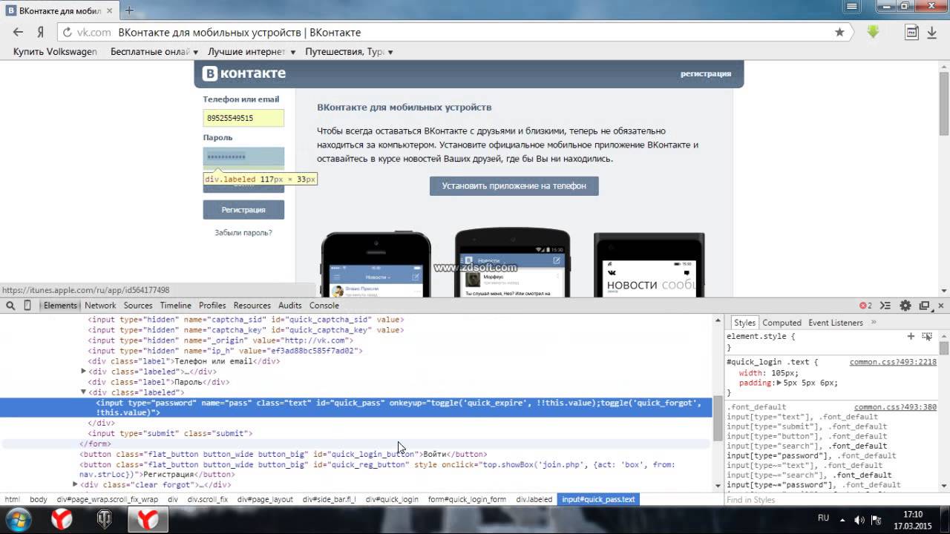Open the Console panel
Viewport: 950px width, 534px height.
324,306
